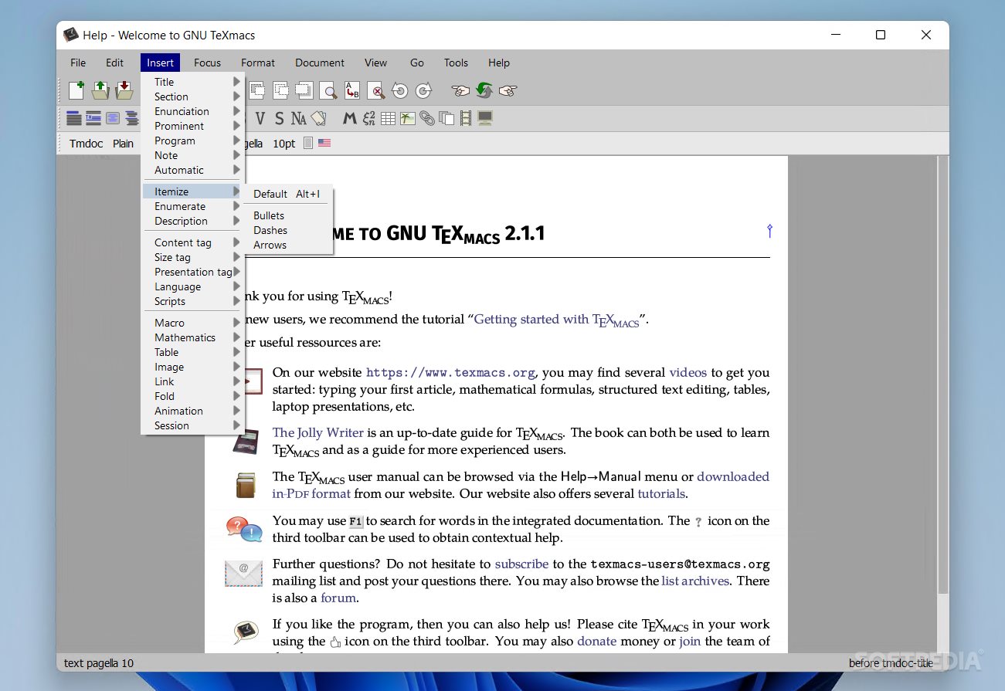The image size is (1005, 691).
Task: Click the magnifier with red X icon
Action: (x=376, y=90)
